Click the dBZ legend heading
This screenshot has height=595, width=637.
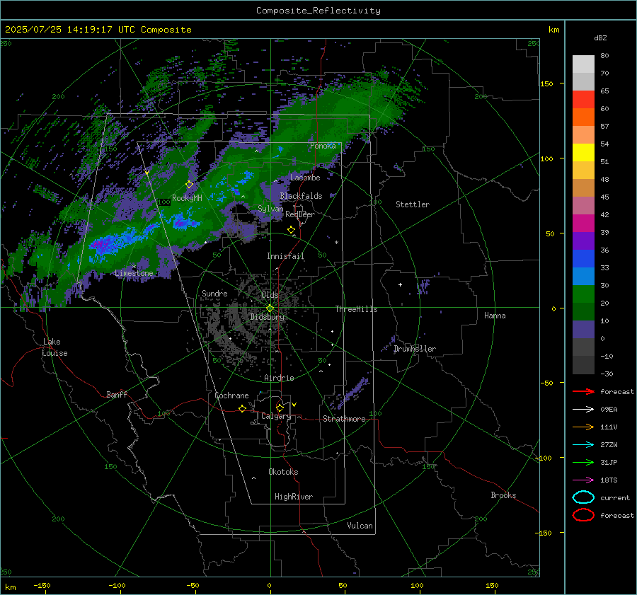[600, 38]
